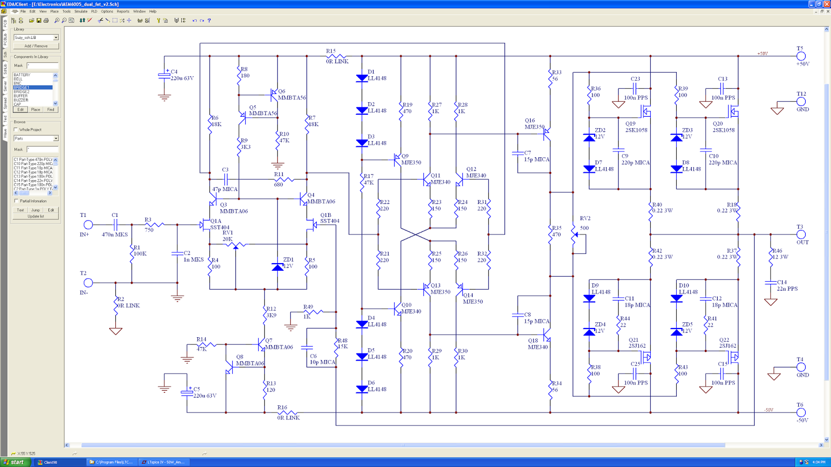Viewport: 831px width, 467px height.
Task: Toggle the Partial Information checkbox
Action: pyautogui.click(x=16, y=201)
